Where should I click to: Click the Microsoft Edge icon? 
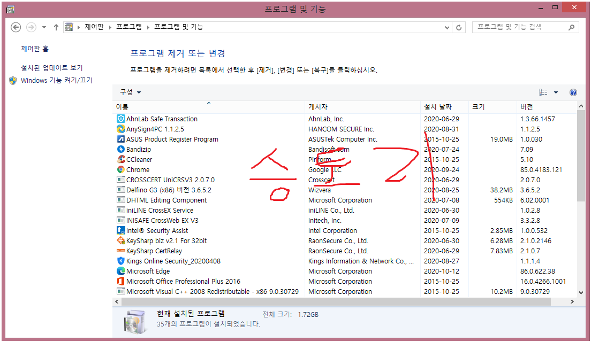tap(120, 271)
